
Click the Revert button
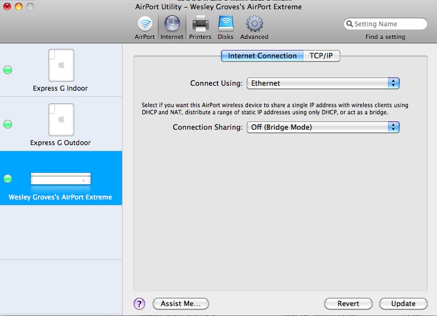coord(349,303)
